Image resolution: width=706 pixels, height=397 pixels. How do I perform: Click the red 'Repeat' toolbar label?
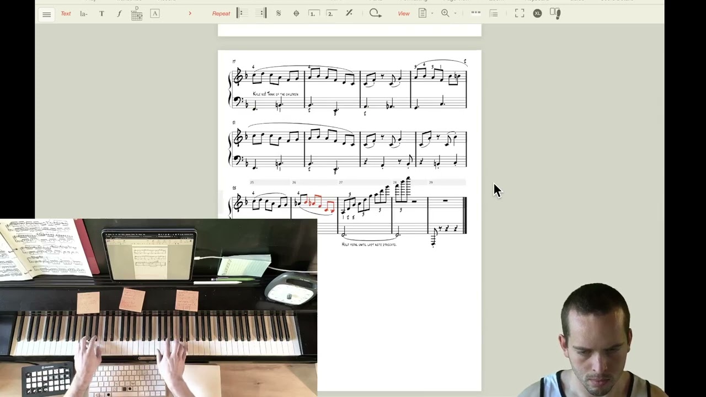tap(221, 14)
